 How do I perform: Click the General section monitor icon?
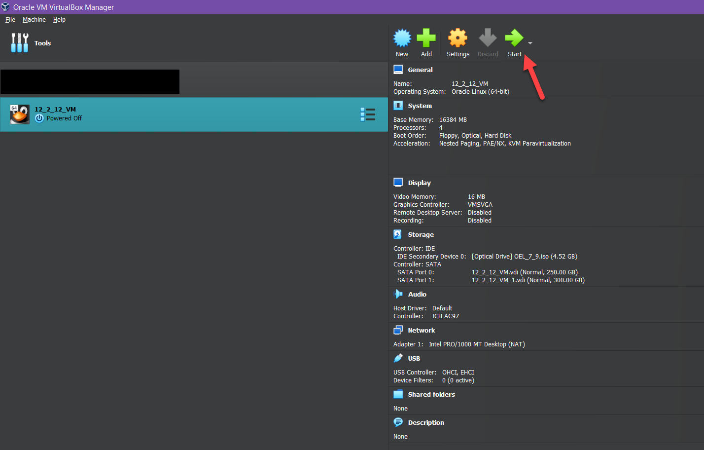pos(398,70)
